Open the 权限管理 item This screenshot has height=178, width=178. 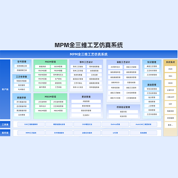152,110
